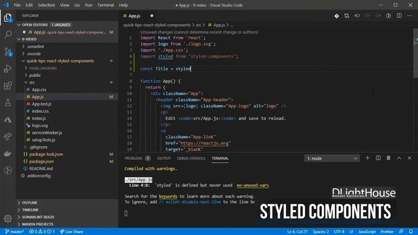The height and width of the screenshot is (235, 418).
Task: Open the Terminal menu
Action: [106, 5]
